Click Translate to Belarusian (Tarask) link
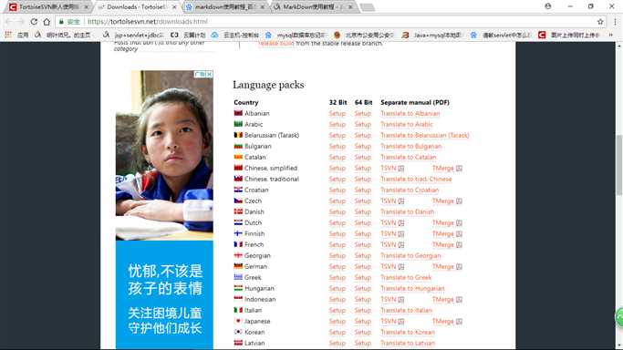 pos(425,135)
